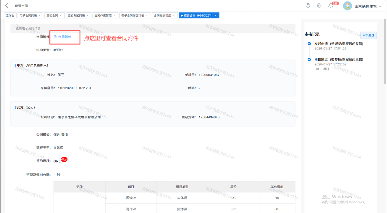Click the back arrow icon
This screenshot has height=213, width=387.
point(7,6)
